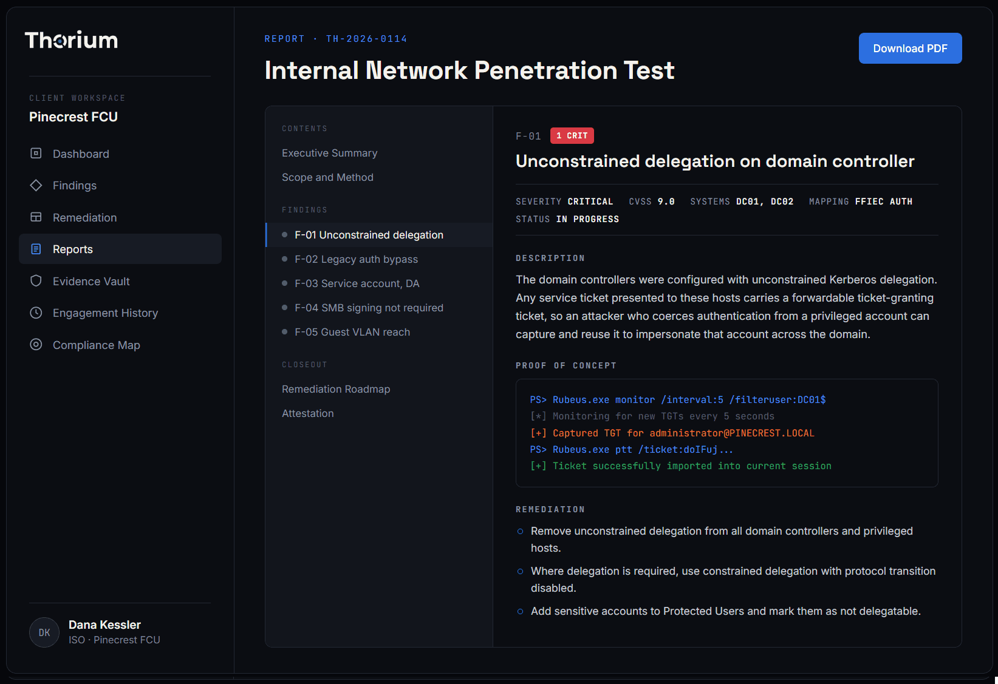This screenshot has width=998, height=684.
Task: Click the Captured TGT for administrator line
Action: [x=672, y=433]
